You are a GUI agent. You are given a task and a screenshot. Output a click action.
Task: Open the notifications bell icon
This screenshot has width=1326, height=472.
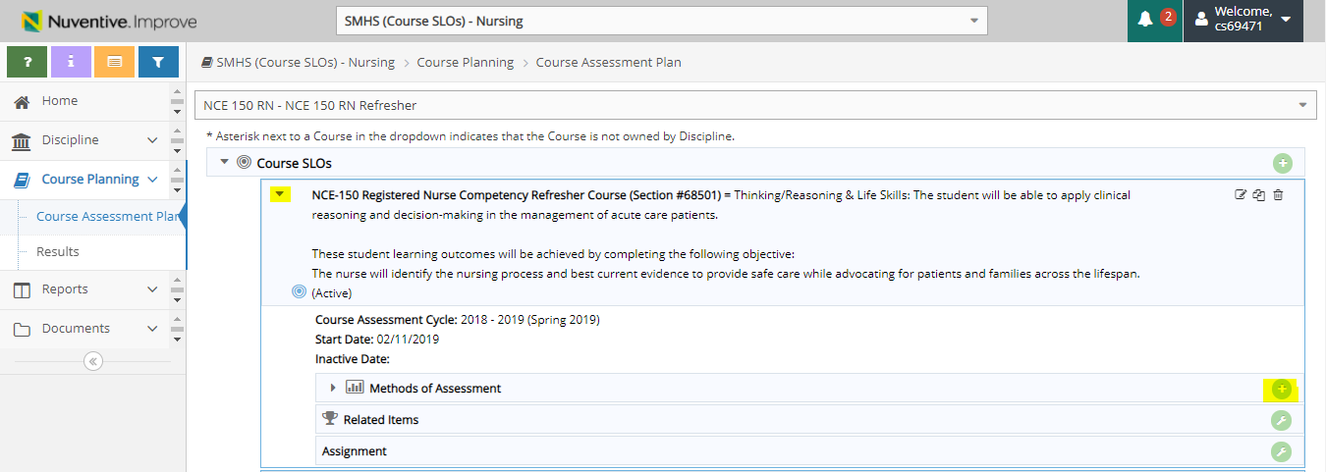[1145, 20]
